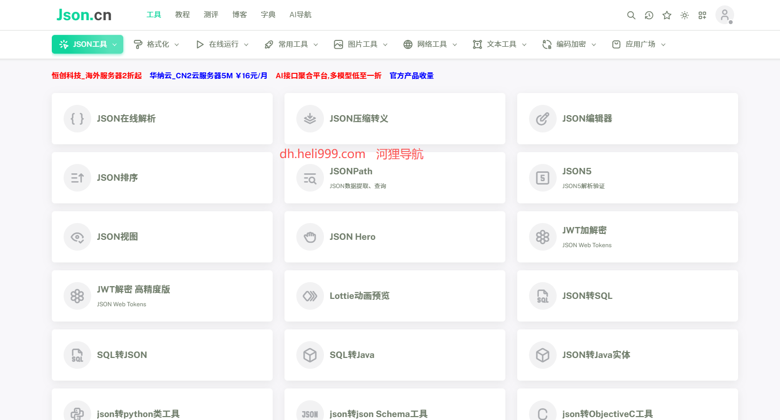Screen dimensions: 780x420
Task: Expand the 在线运行 dropdown
Action: click(222, 44)
